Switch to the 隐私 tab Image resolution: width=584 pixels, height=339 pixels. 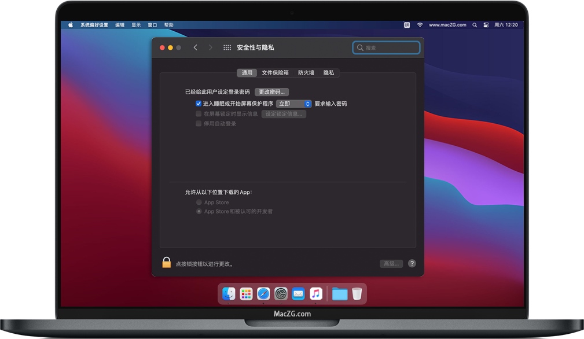pyautogui.click(x=328, y=72)
